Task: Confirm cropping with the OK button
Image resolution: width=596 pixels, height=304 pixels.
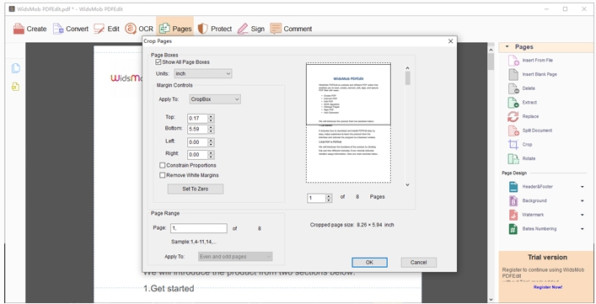Action: point(369,262)
